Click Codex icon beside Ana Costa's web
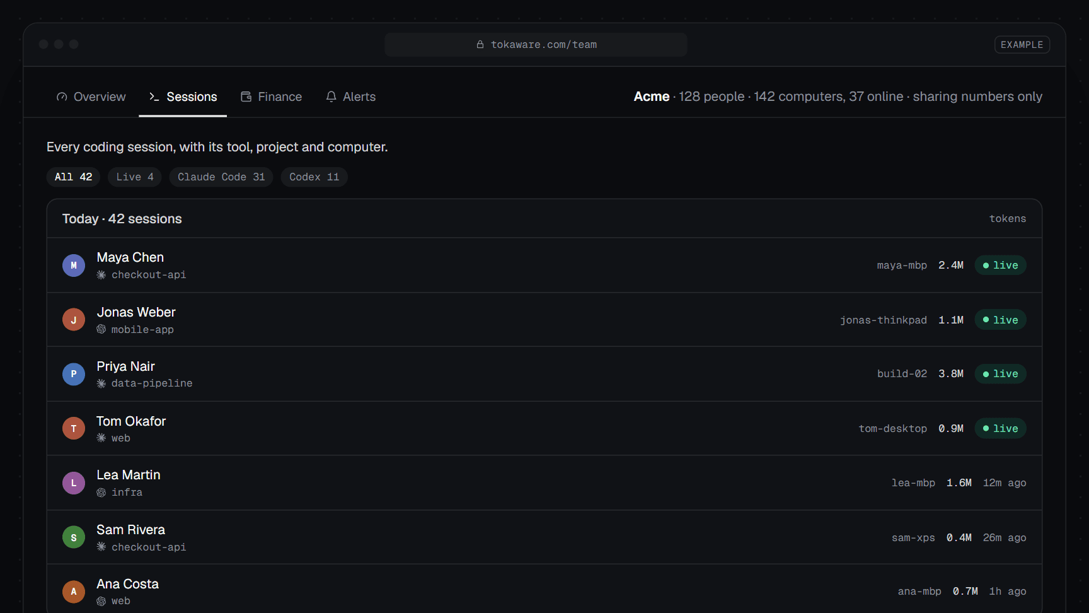Image resolution: width=1089 pixels, height=613 pixels. pos(101,601)
